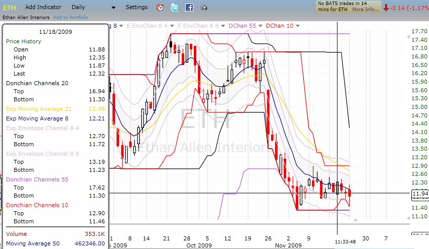Click the Oct 2009 axis label
The image size is (429, 249).
[199, 245]
